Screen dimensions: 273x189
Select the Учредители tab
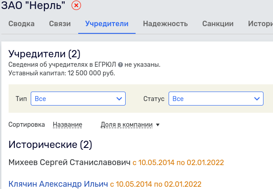(x=107, y=23)
